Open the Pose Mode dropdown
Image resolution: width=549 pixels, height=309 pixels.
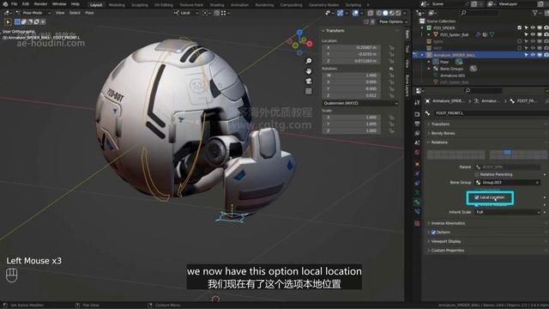tap(33, 13)
